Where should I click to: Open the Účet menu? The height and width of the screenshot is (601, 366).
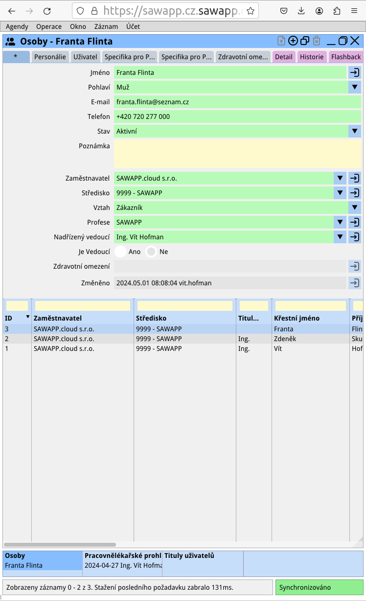(133, 26)
